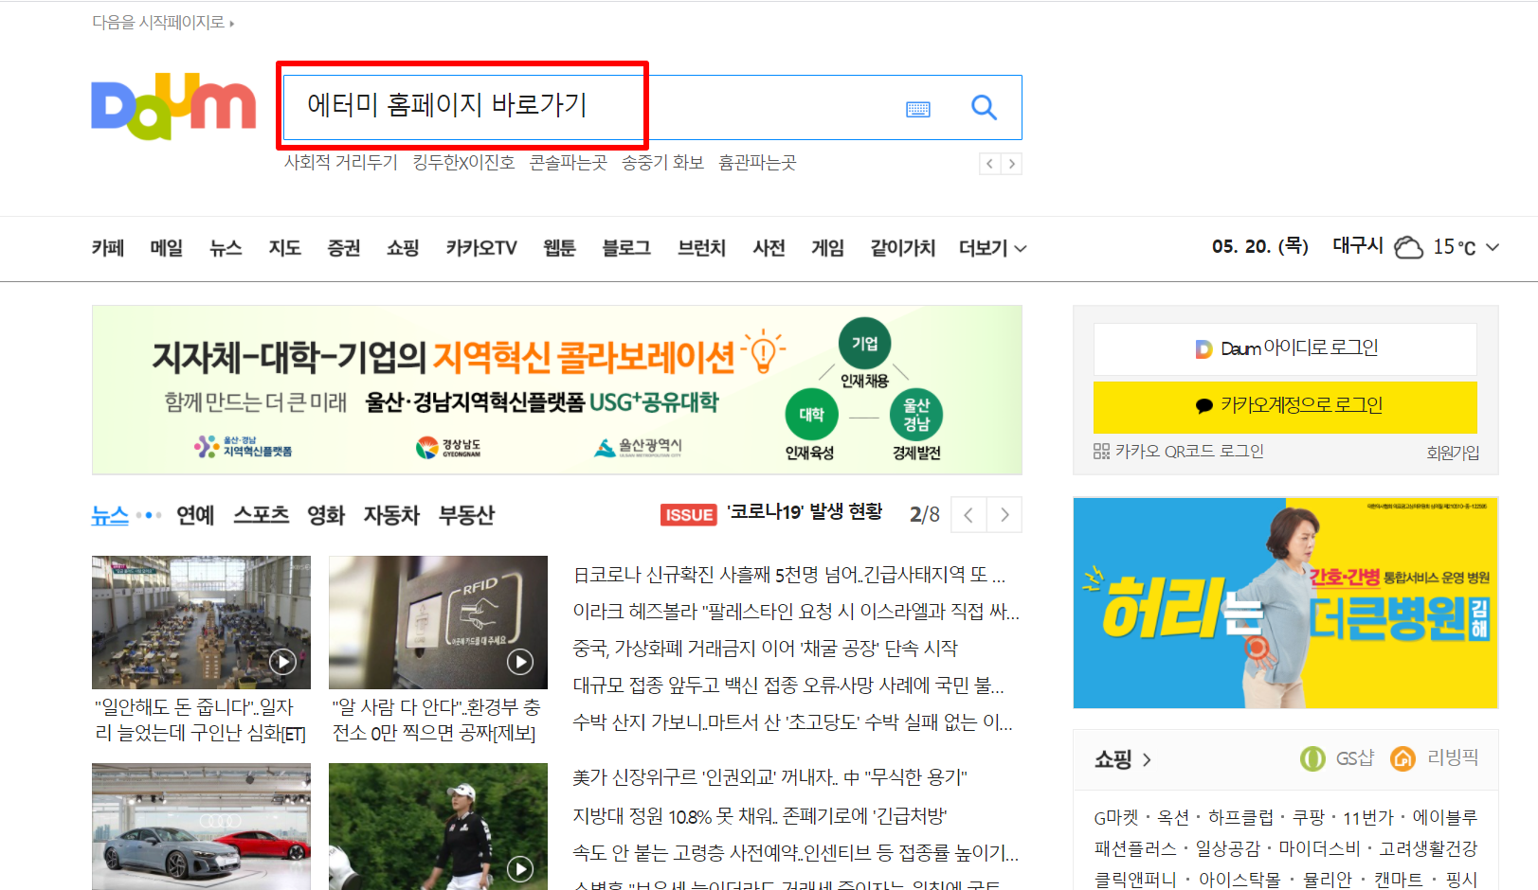Click suggested keyword 송중기 화보
This screenshot has height=890, width=1538.
click(x=662, y=163)
